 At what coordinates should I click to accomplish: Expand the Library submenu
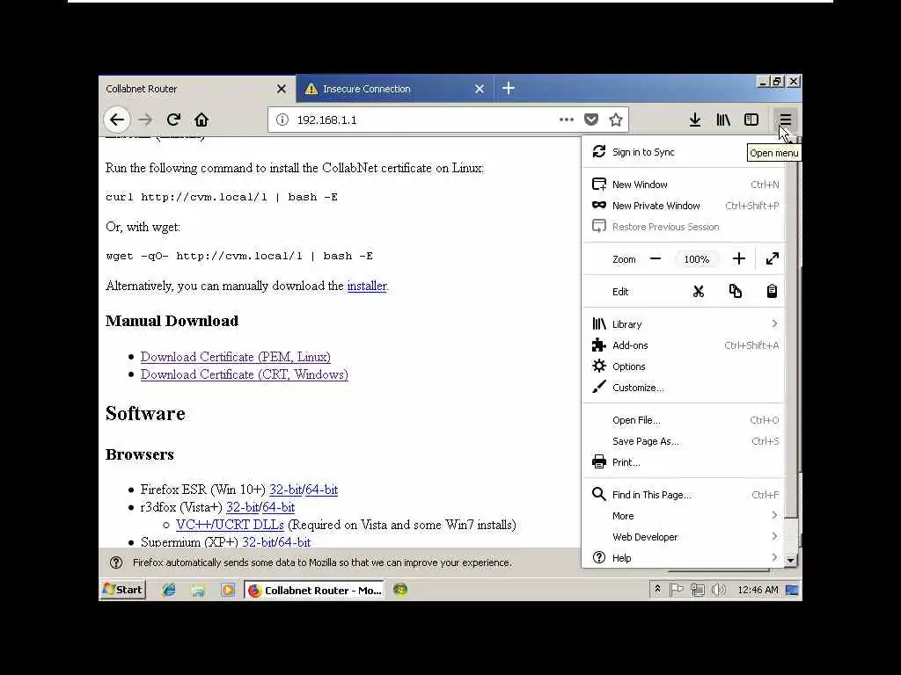point(684,324)
